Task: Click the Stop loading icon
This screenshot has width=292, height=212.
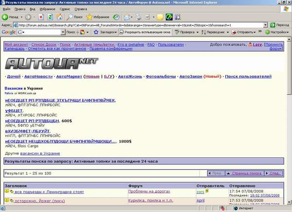Action: (x=41, y=16)
